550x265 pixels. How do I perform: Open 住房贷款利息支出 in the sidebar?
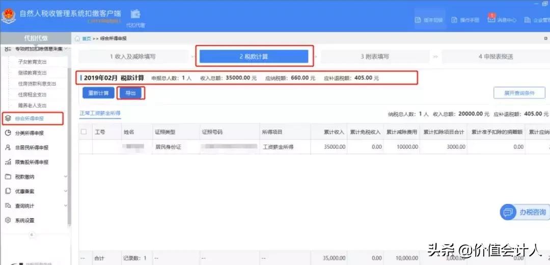point(37,84)
